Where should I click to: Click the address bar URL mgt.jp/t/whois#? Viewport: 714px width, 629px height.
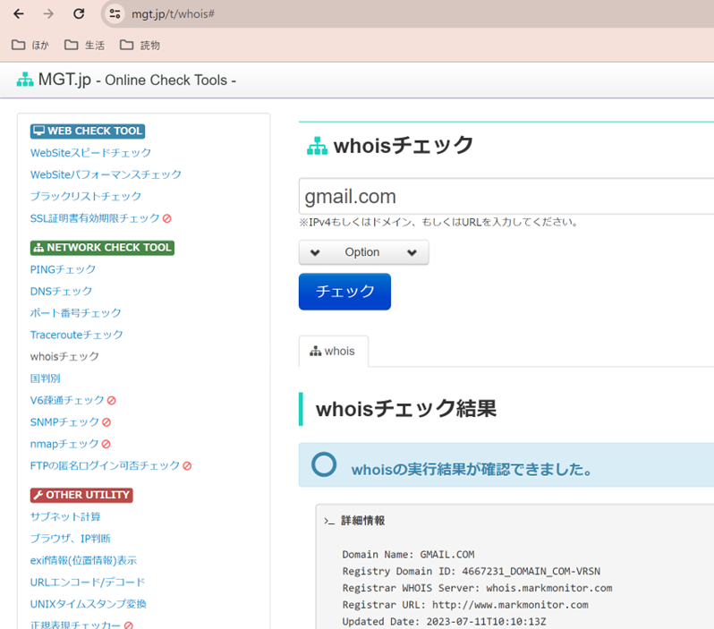coord(174,14)
